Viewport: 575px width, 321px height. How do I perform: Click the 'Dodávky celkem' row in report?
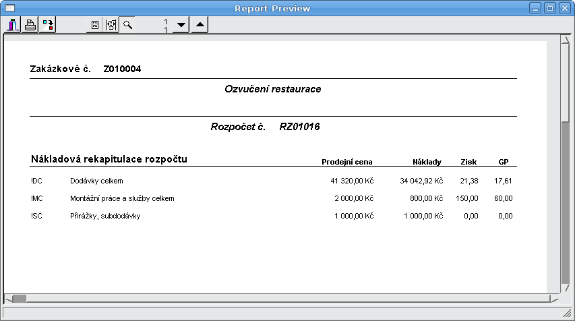[96, 181]
